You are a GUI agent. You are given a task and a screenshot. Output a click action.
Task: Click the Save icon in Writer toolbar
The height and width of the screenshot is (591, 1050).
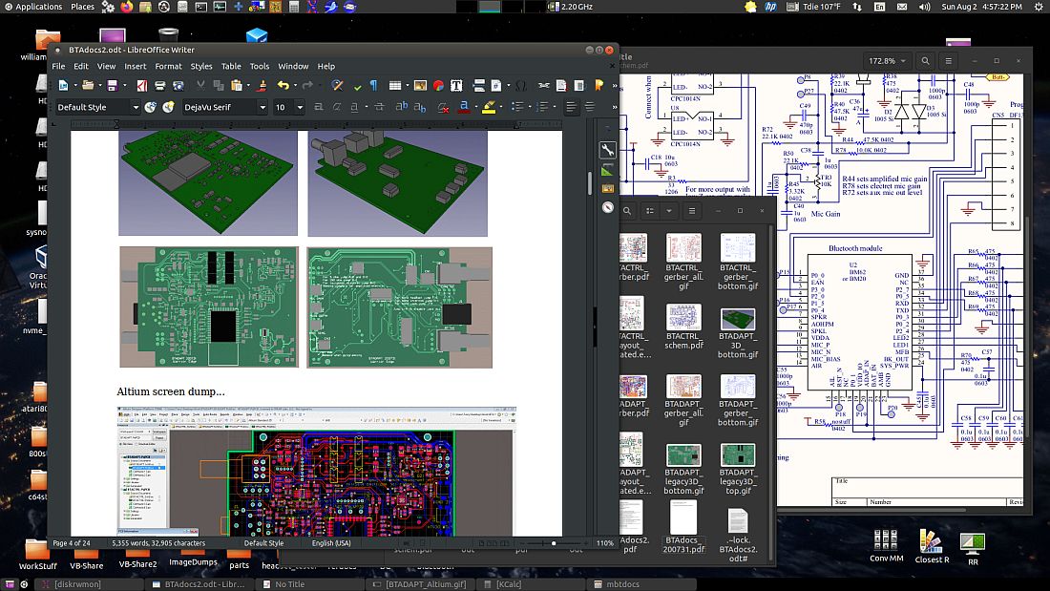(112, 85)
